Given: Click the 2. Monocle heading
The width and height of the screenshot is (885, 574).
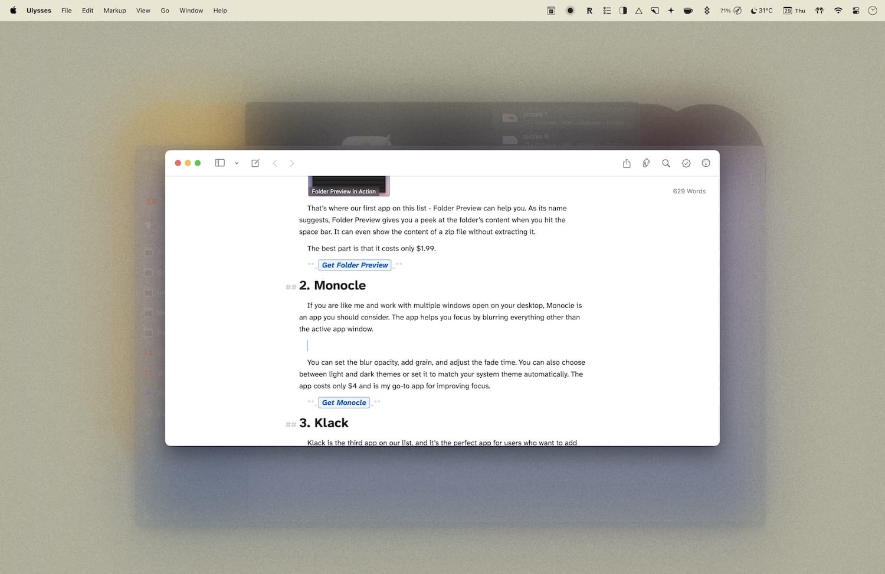Looking at the screenshot, I should (x=332, y=285).
